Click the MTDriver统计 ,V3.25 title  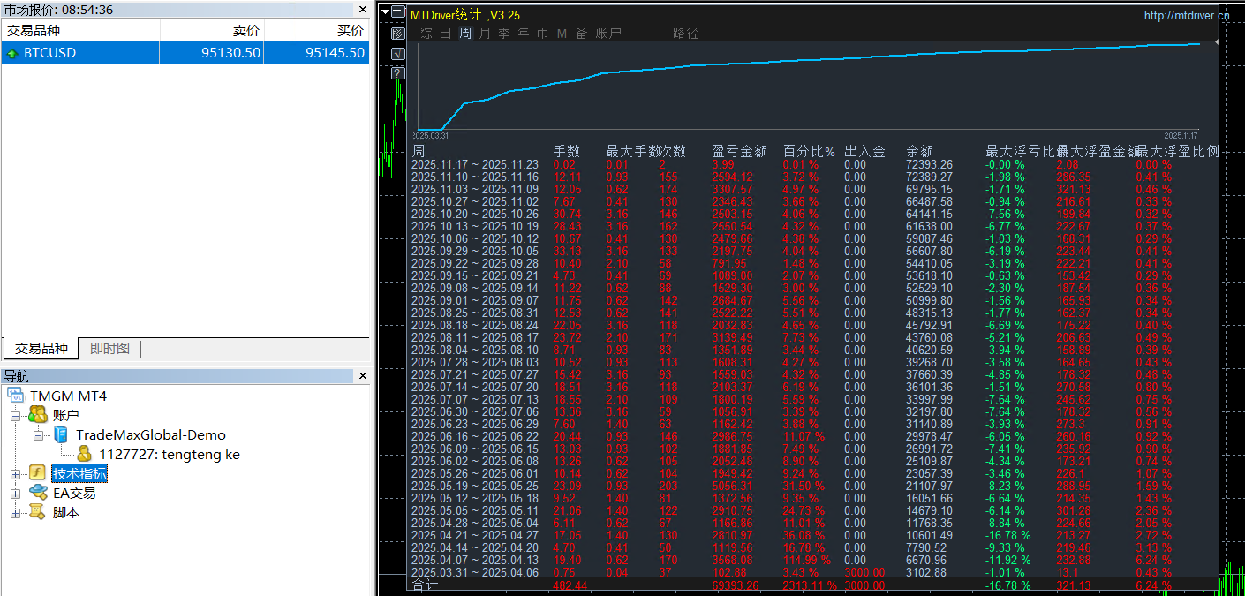(465, 15)
